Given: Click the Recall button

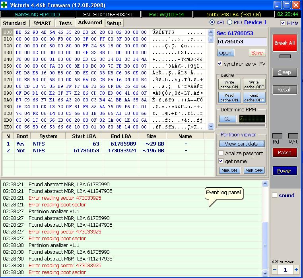Looking at the screenshot, I should click(x=285, y=90).
